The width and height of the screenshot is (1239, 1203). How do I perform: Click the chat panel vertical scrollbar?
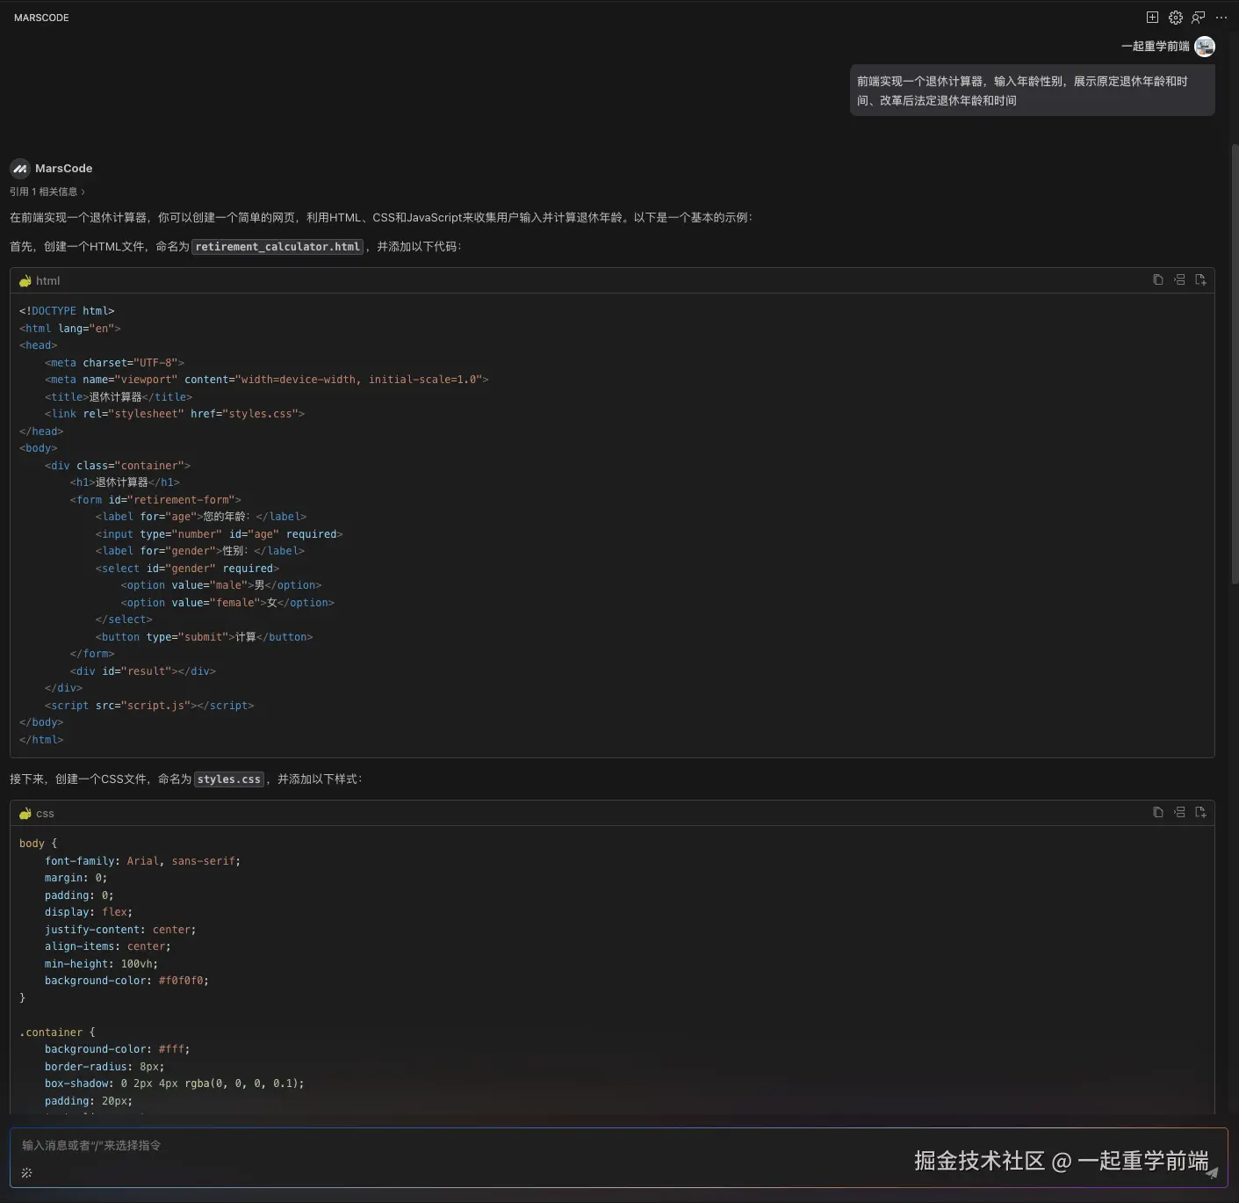[1235, 364]
